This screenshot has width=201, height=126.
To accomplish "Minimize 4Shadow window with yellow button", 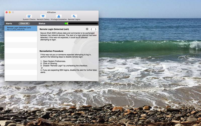I will click(10, 12).
